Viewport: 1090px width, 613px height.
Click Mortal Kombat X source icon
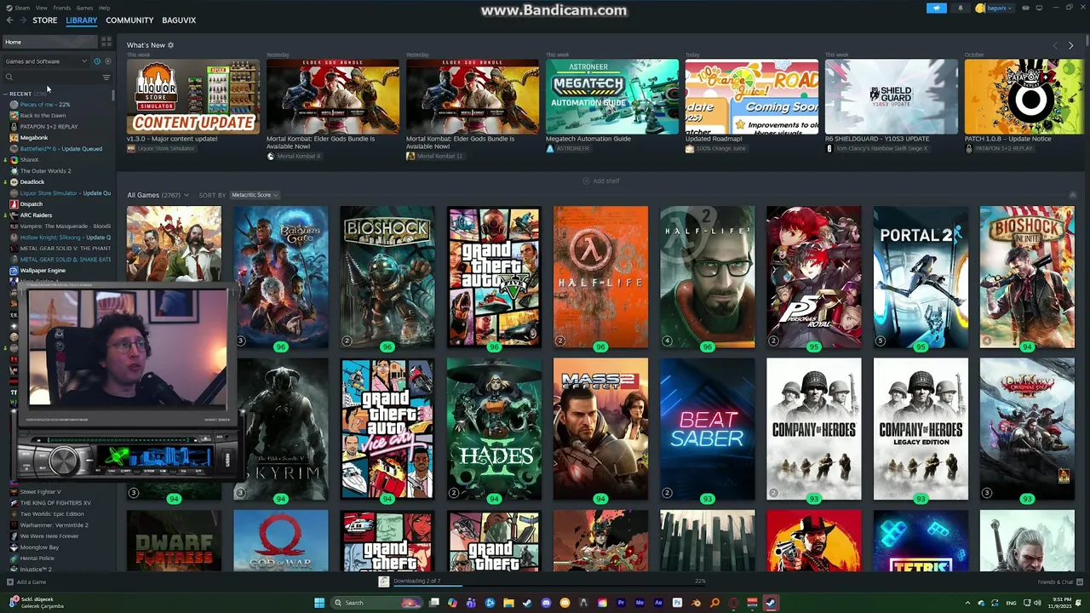coord(271,157)
